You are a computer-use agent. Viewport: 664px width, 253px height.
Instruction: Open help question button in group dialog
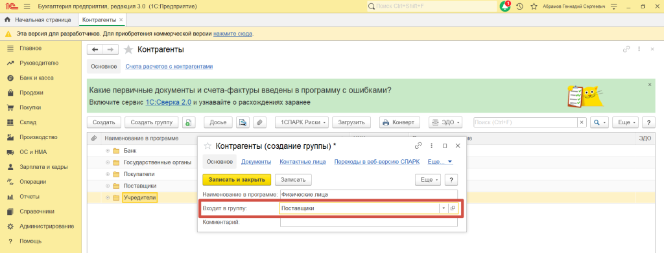[451, 179]
